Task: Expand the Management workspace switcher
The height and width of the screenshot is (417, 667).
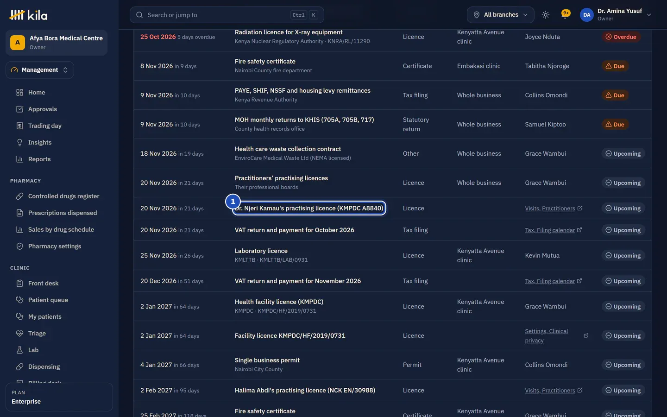Action: 40,70
